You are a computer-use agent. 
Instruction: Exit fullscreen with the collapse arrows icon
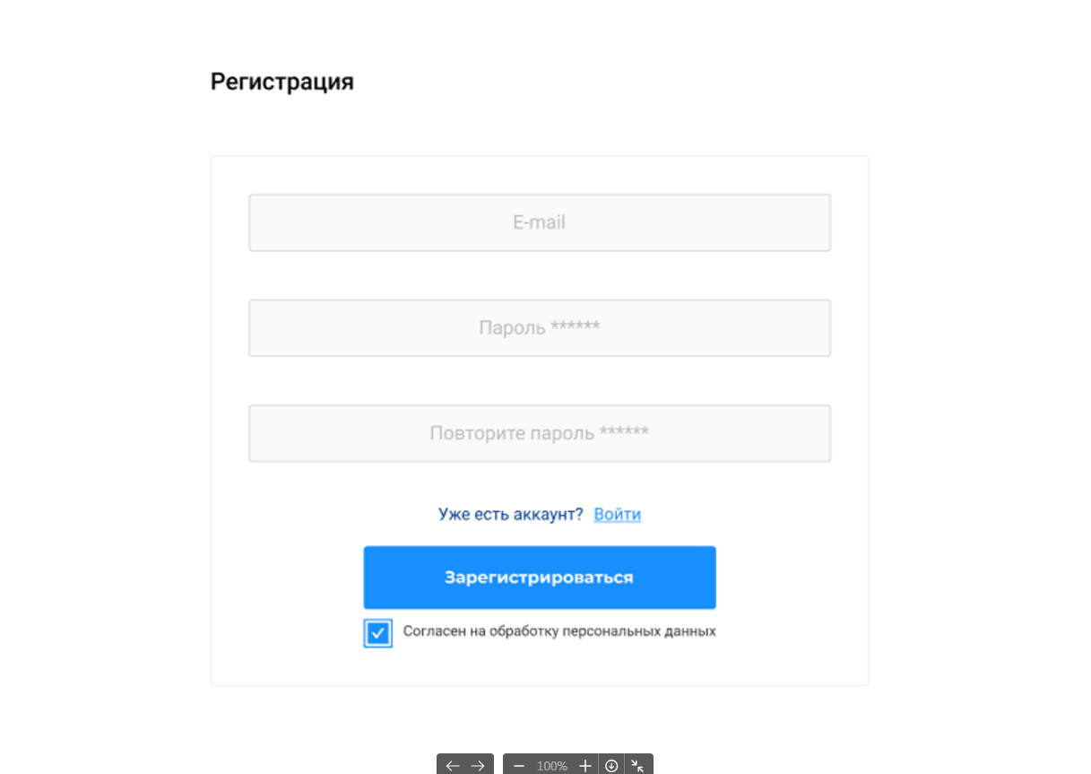pyautogui.click(x=637, y=766)
